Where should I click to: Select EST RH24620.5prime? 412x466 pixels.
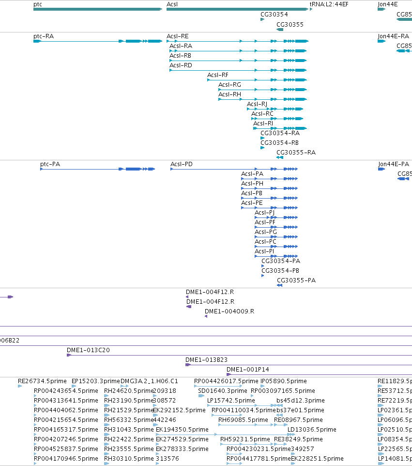point(107,396)
